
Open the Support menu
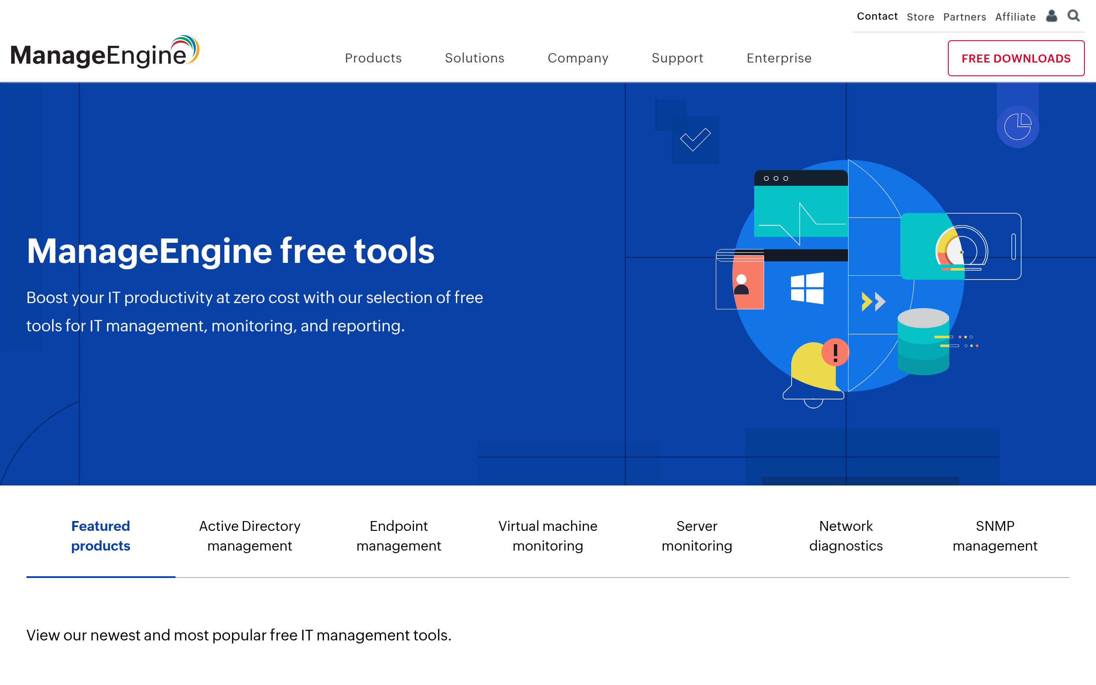(x=678, y=58)
